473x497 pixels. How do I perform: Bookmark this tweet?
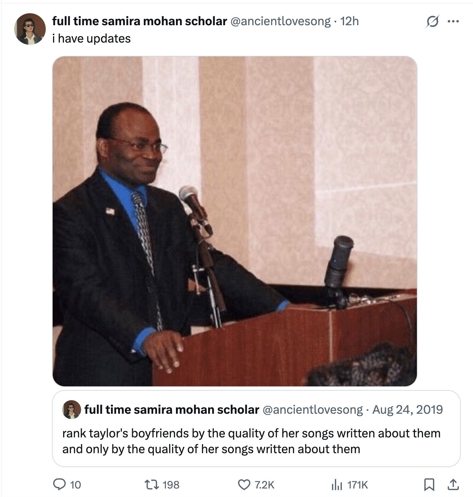coord(428,484)
